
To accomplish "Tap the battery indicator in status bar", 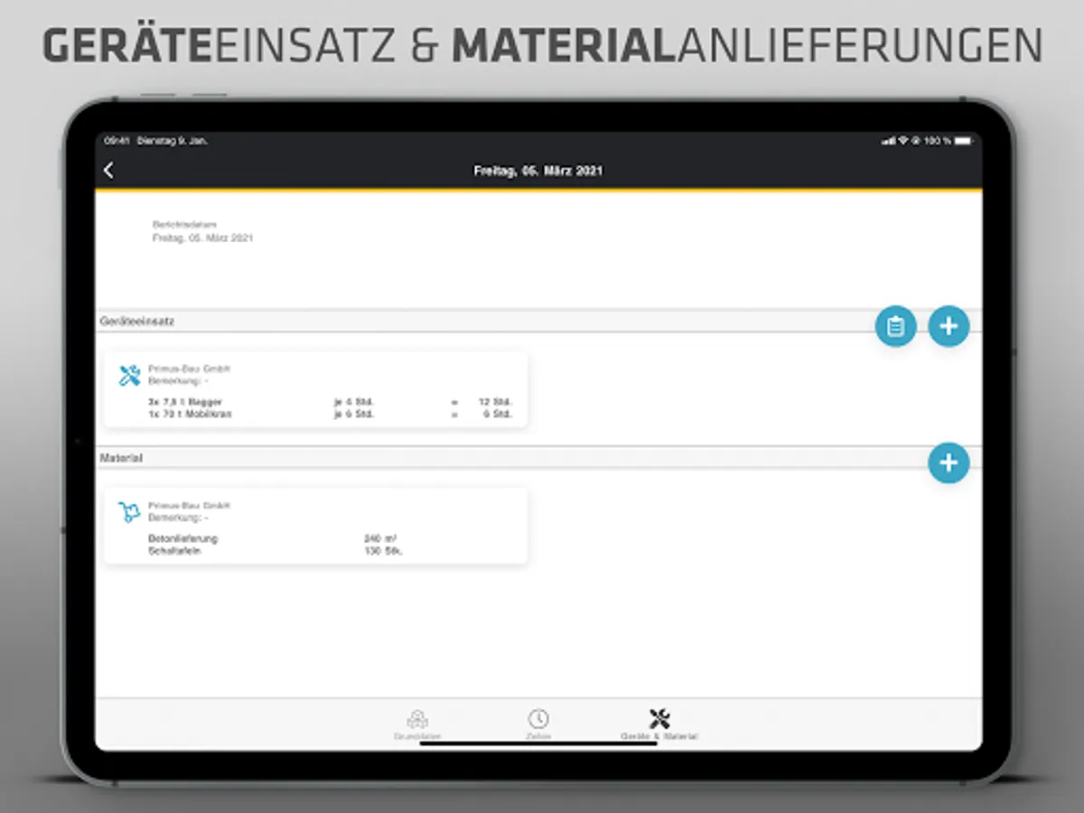I will 963,141.
